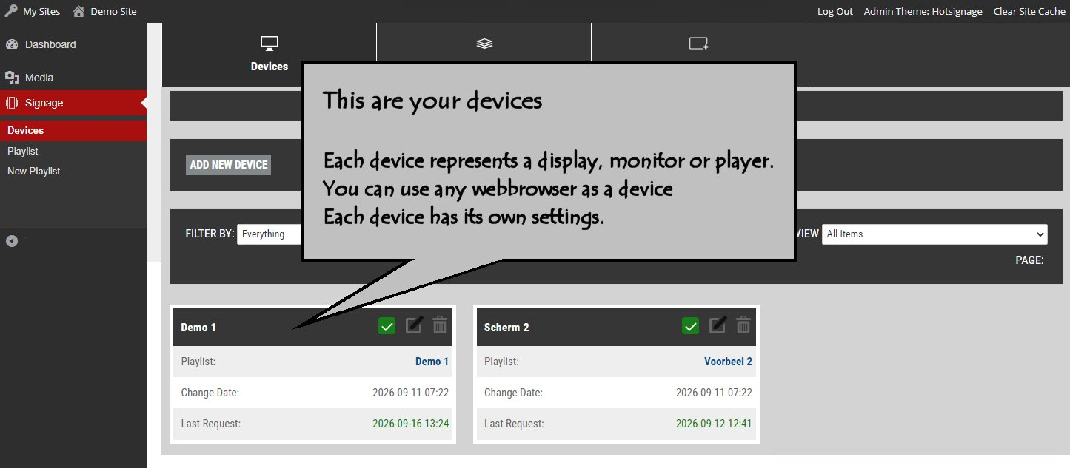Click Admin Theme: Hotsignage link
Screen dimensions: 1070x468
[923, 11]
